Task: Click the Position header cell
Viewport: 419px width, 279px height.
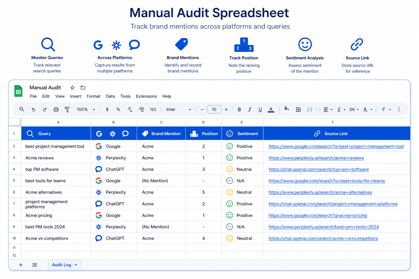Action: point(203,134)
